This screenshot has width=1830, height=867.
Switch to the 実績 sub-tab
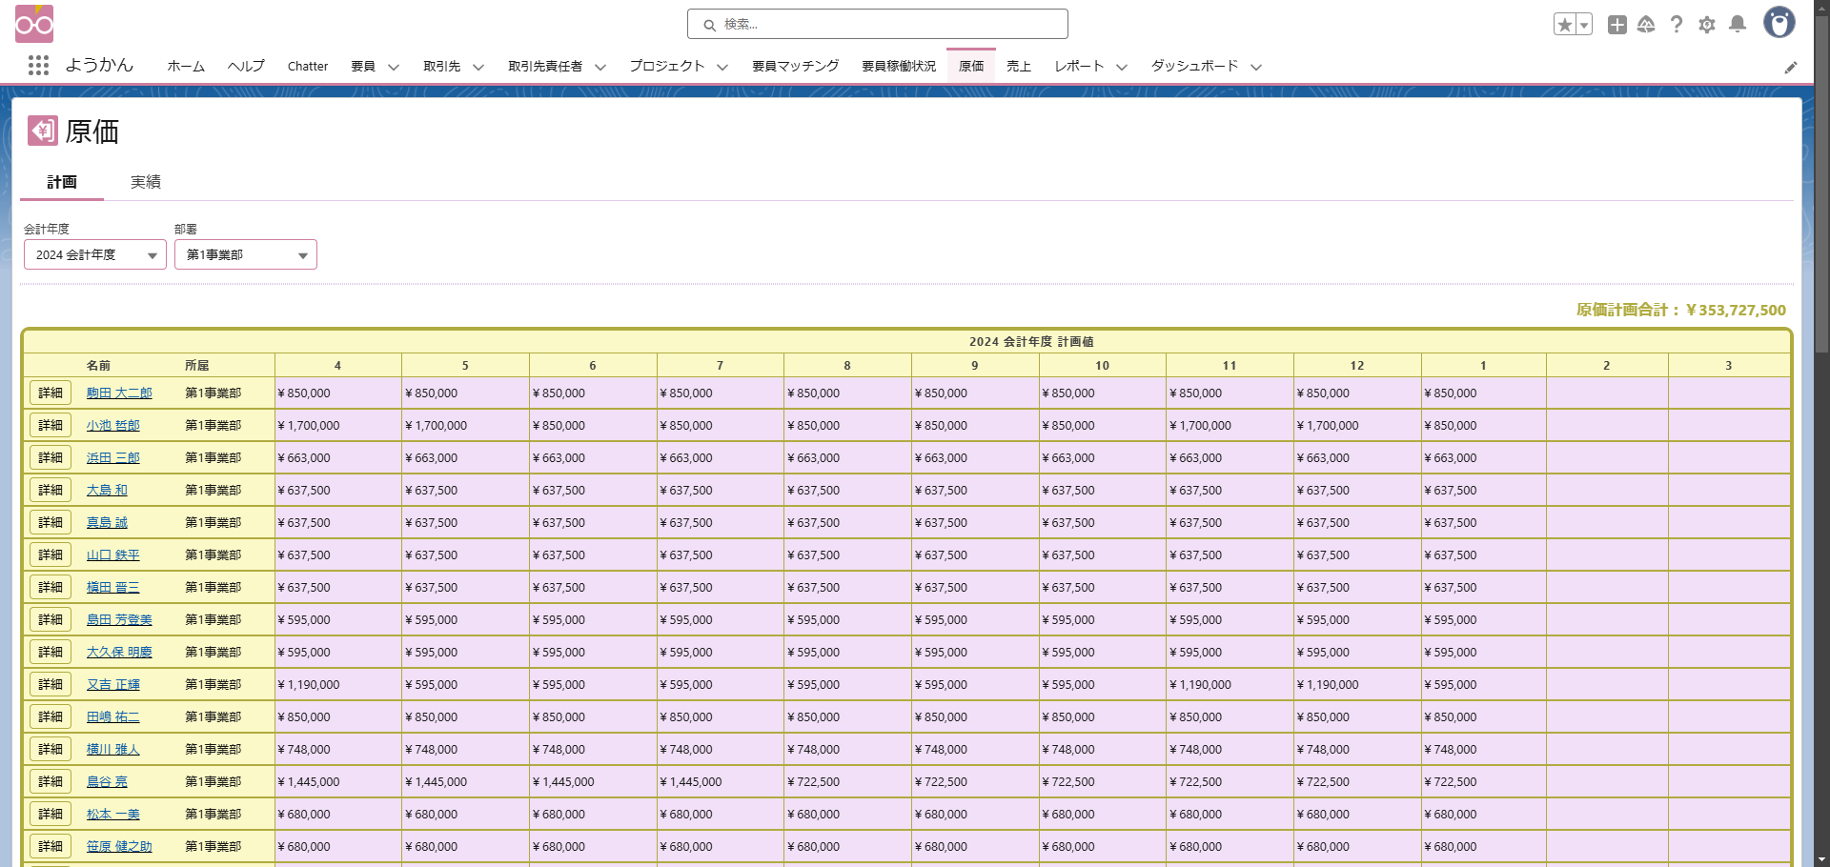146,182
